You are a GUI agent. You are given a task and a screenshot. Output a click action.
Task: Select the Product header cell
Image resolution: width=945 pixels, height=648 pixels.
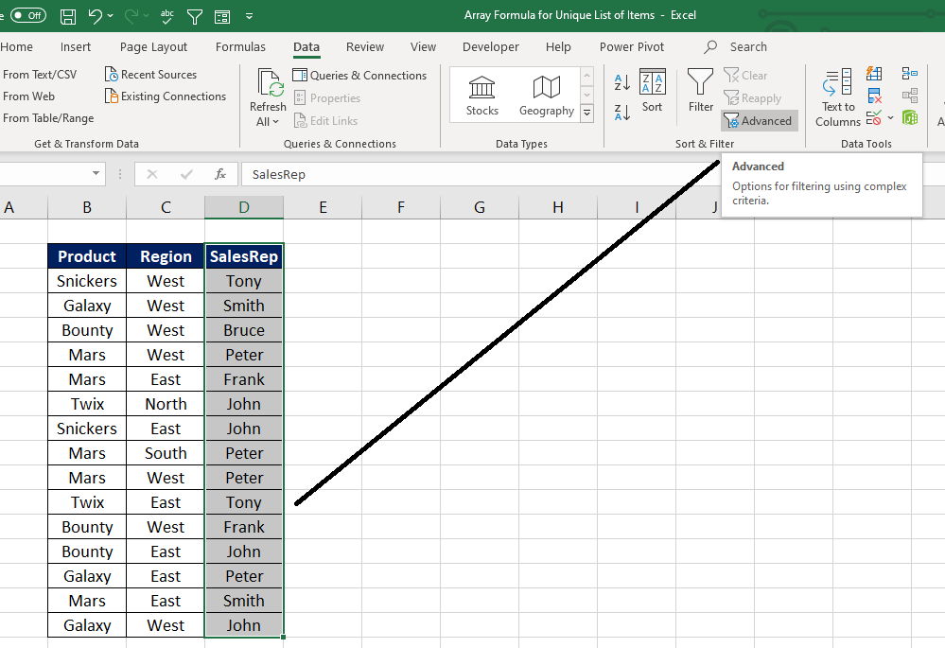point(87,256)
